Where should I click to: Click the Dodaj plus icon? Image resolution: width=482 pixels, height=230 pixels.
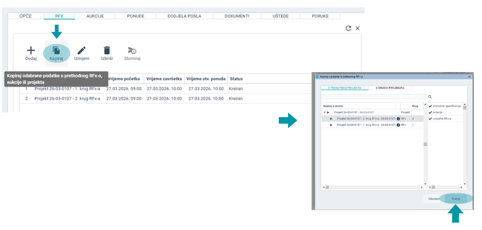click(x=31, y=50)
